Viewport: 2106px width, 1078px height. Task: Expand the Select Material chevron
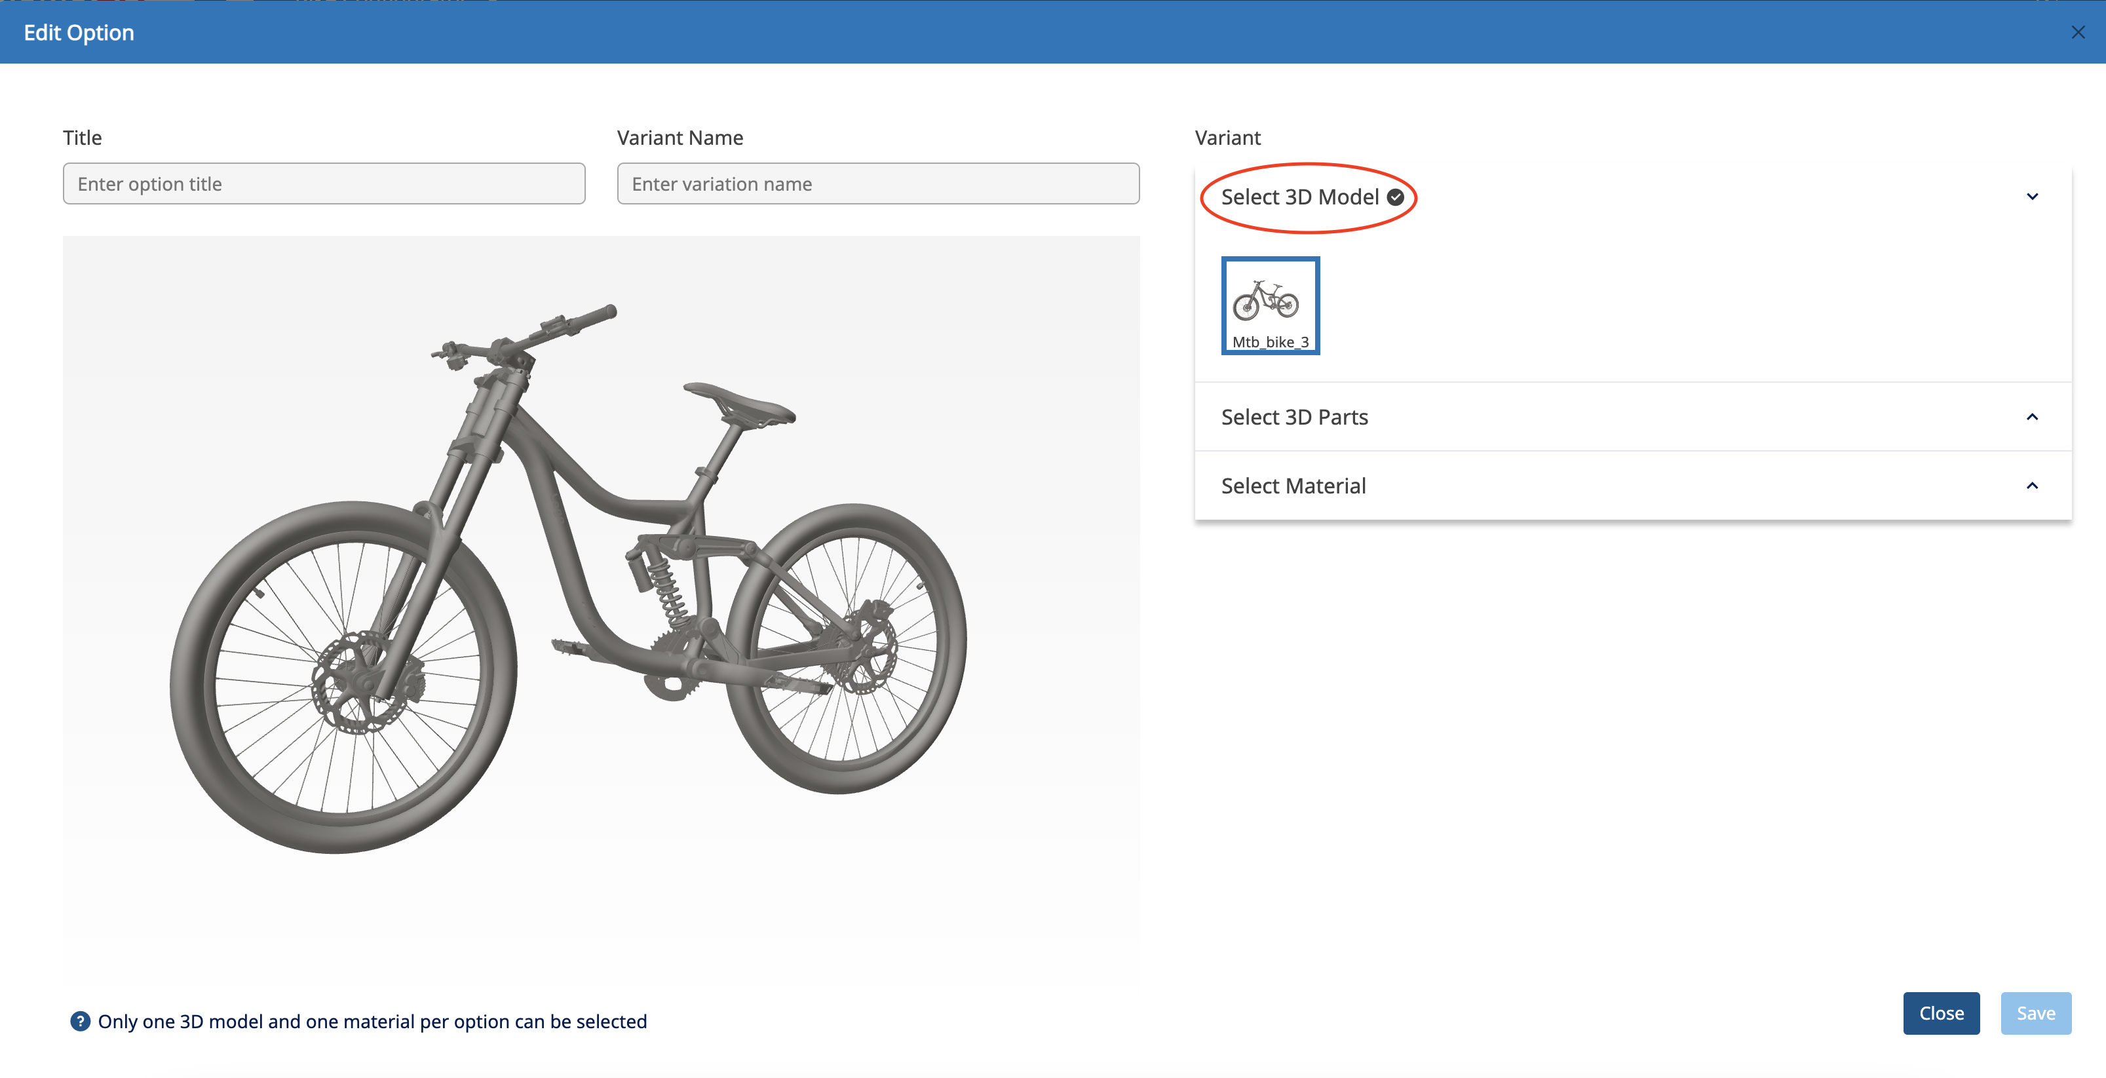pos(2031,486)
